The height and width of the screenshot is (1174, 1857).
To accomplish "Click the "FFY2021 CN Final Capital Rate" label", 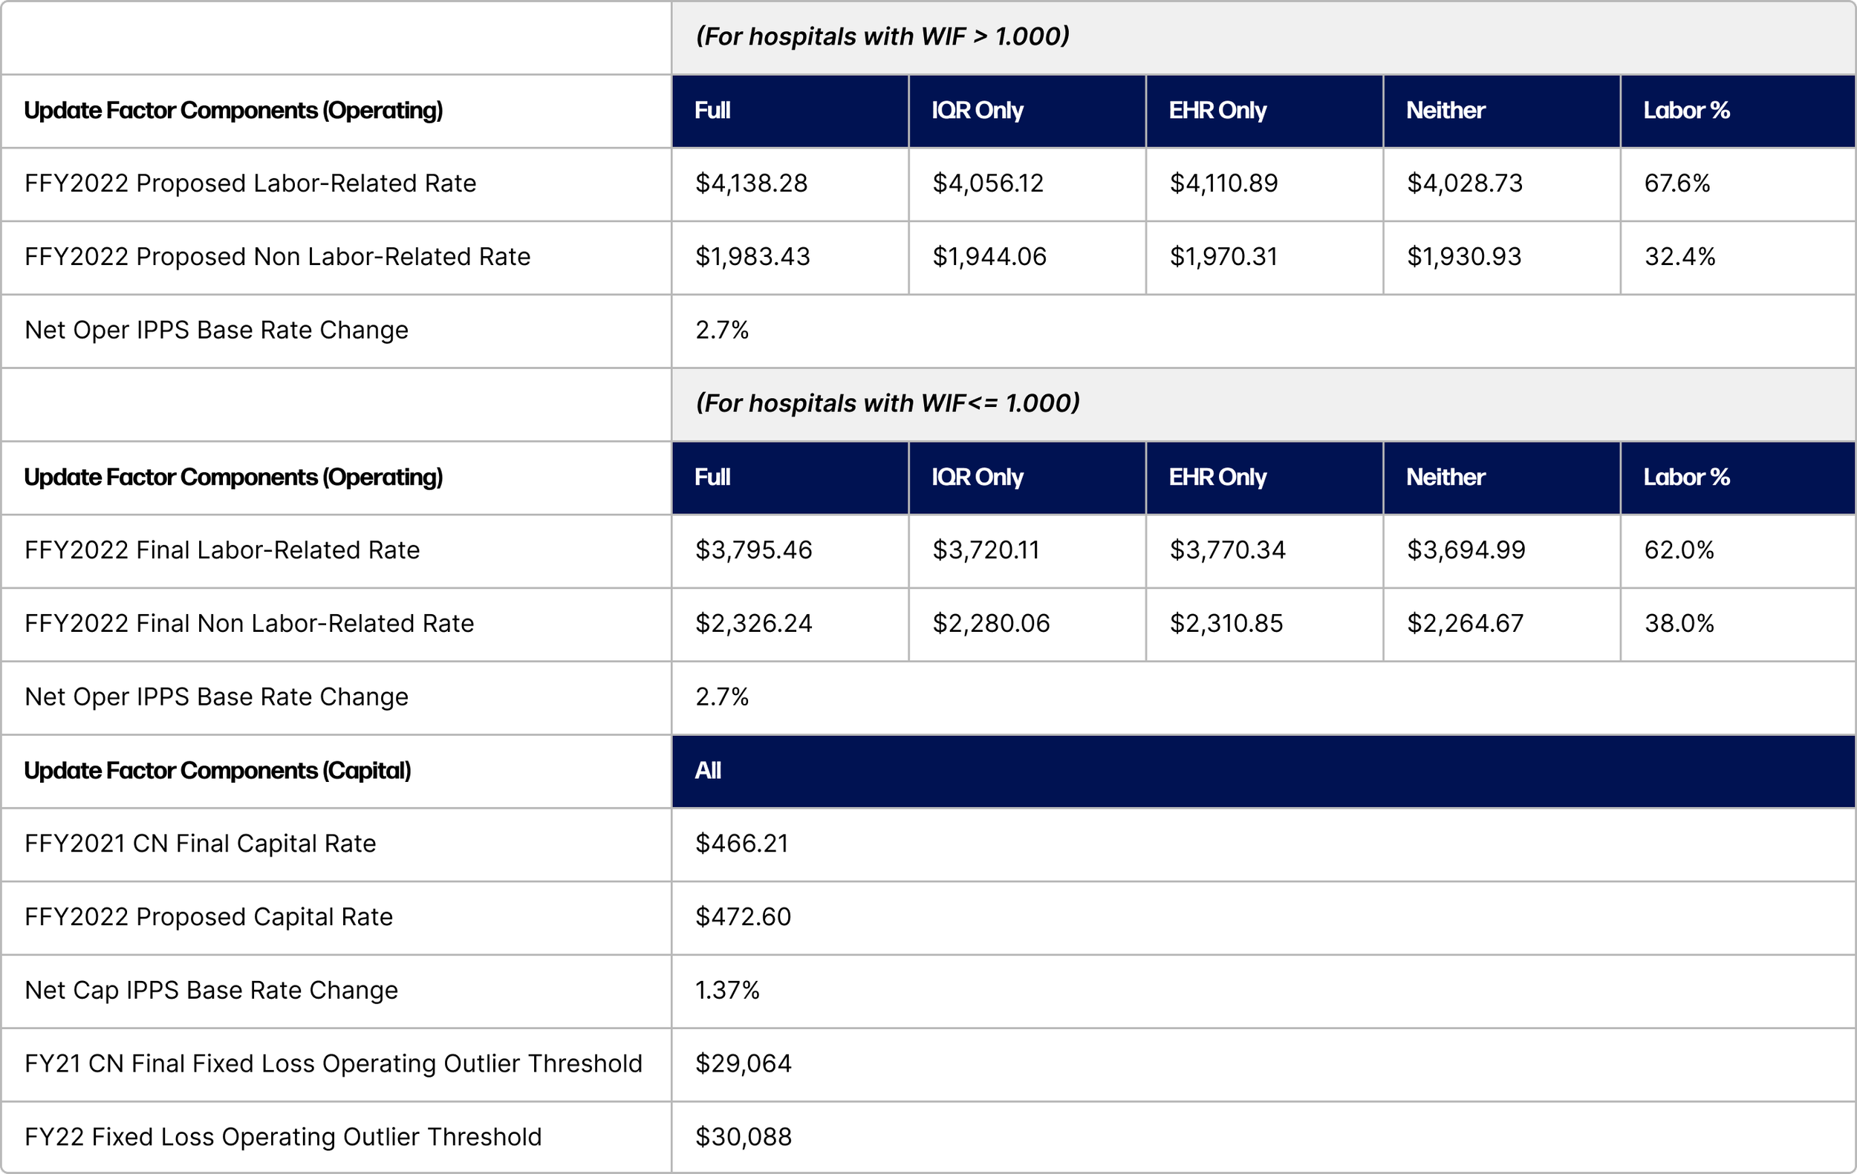I will pos(200,844).
